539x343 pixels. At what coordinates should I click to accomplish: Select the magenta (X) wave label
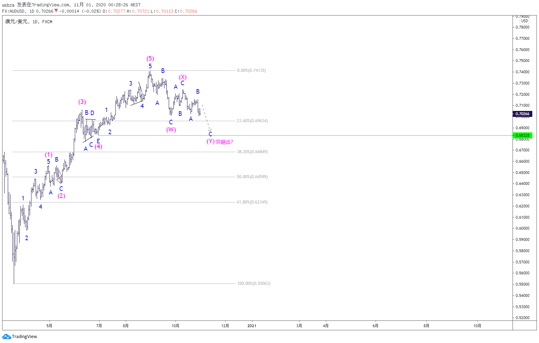pyautogui.click(x=182, y=77)
